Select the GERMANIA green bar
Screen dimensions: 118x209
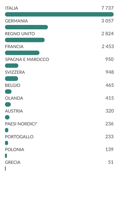(26, 27)
